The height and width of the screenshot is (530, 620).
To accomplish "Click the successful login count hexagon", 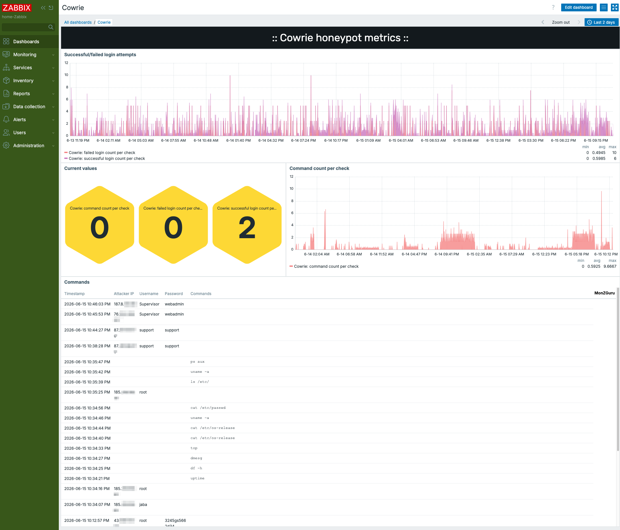I will pyautogui.click(x=247, y=225).
